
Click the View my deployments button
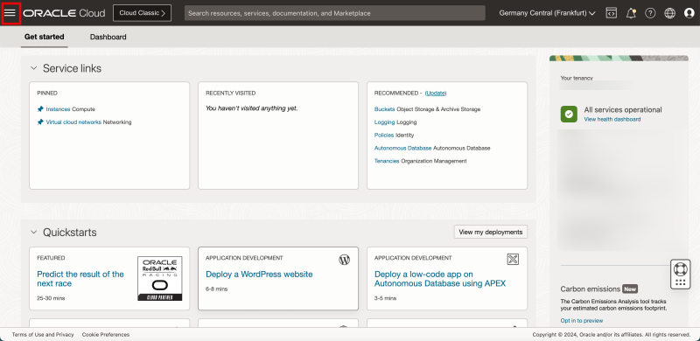(491, 232)
